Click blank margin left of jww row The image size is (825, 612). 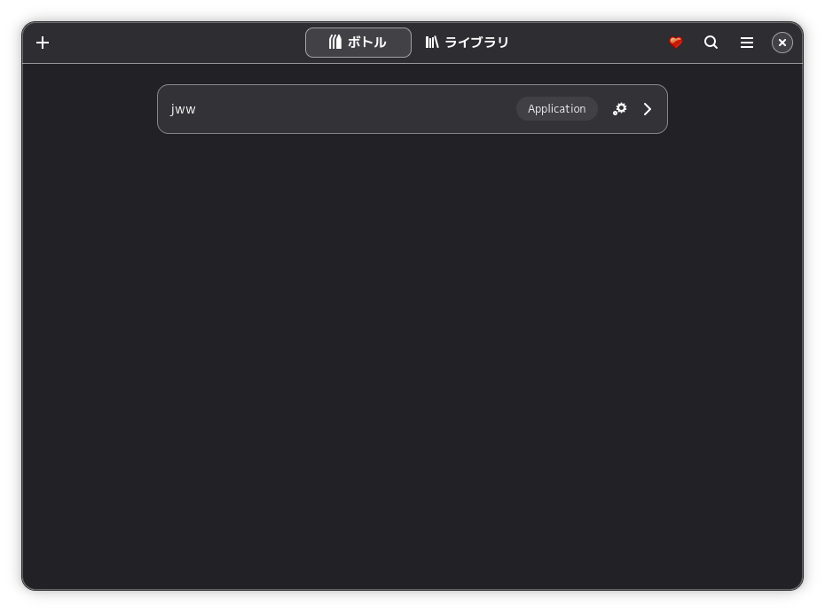(x=89, y=109)
